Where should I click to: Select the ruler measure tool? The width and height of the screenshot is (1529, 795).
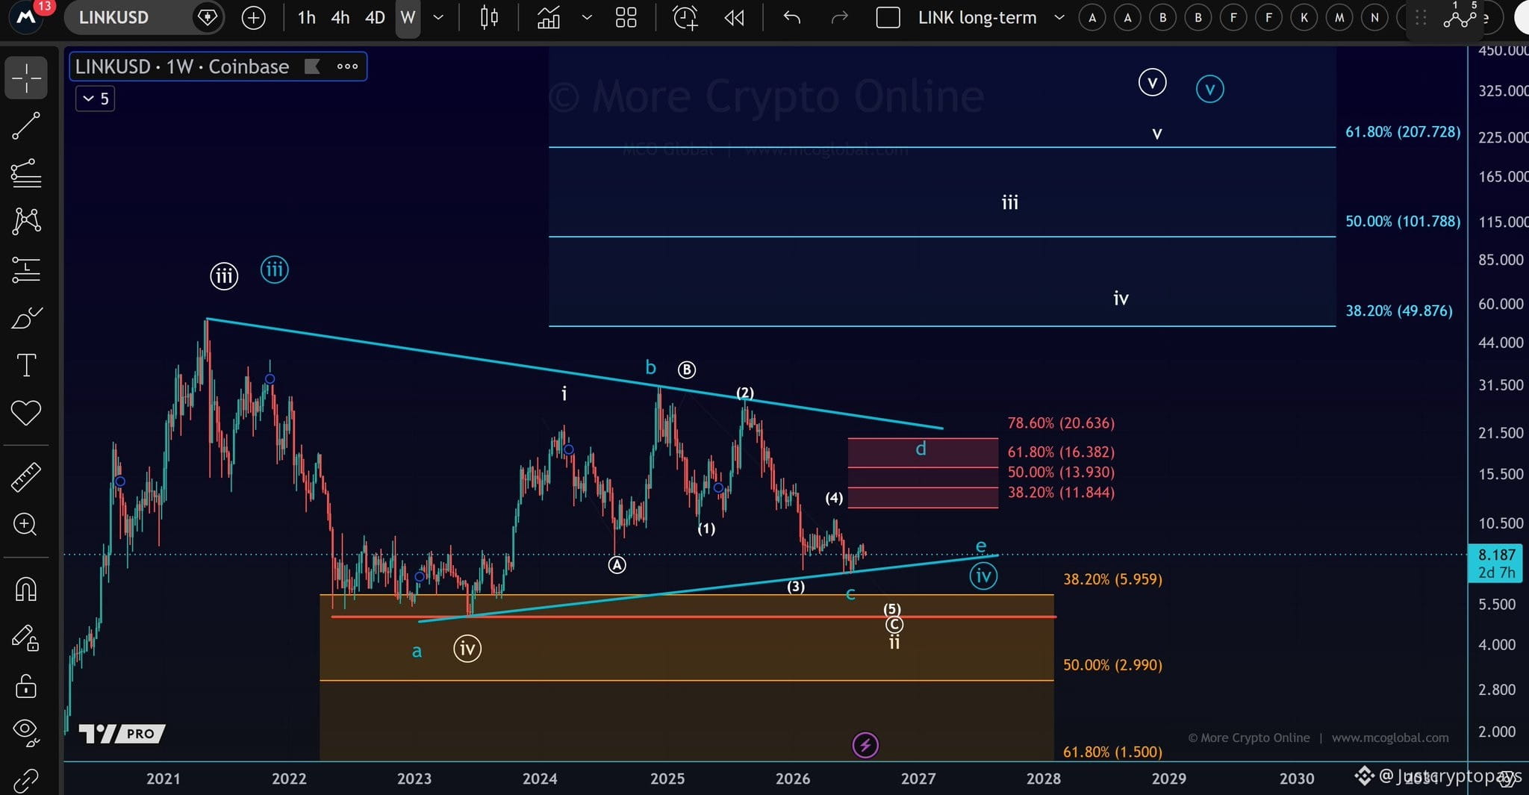click(x=26, y=477)
